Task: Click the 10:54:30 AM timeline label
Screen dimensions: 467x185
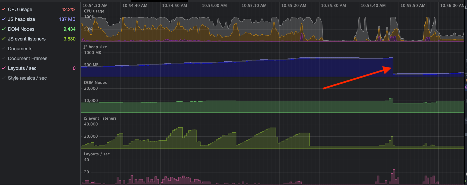Action: click(x=95, y=6)
